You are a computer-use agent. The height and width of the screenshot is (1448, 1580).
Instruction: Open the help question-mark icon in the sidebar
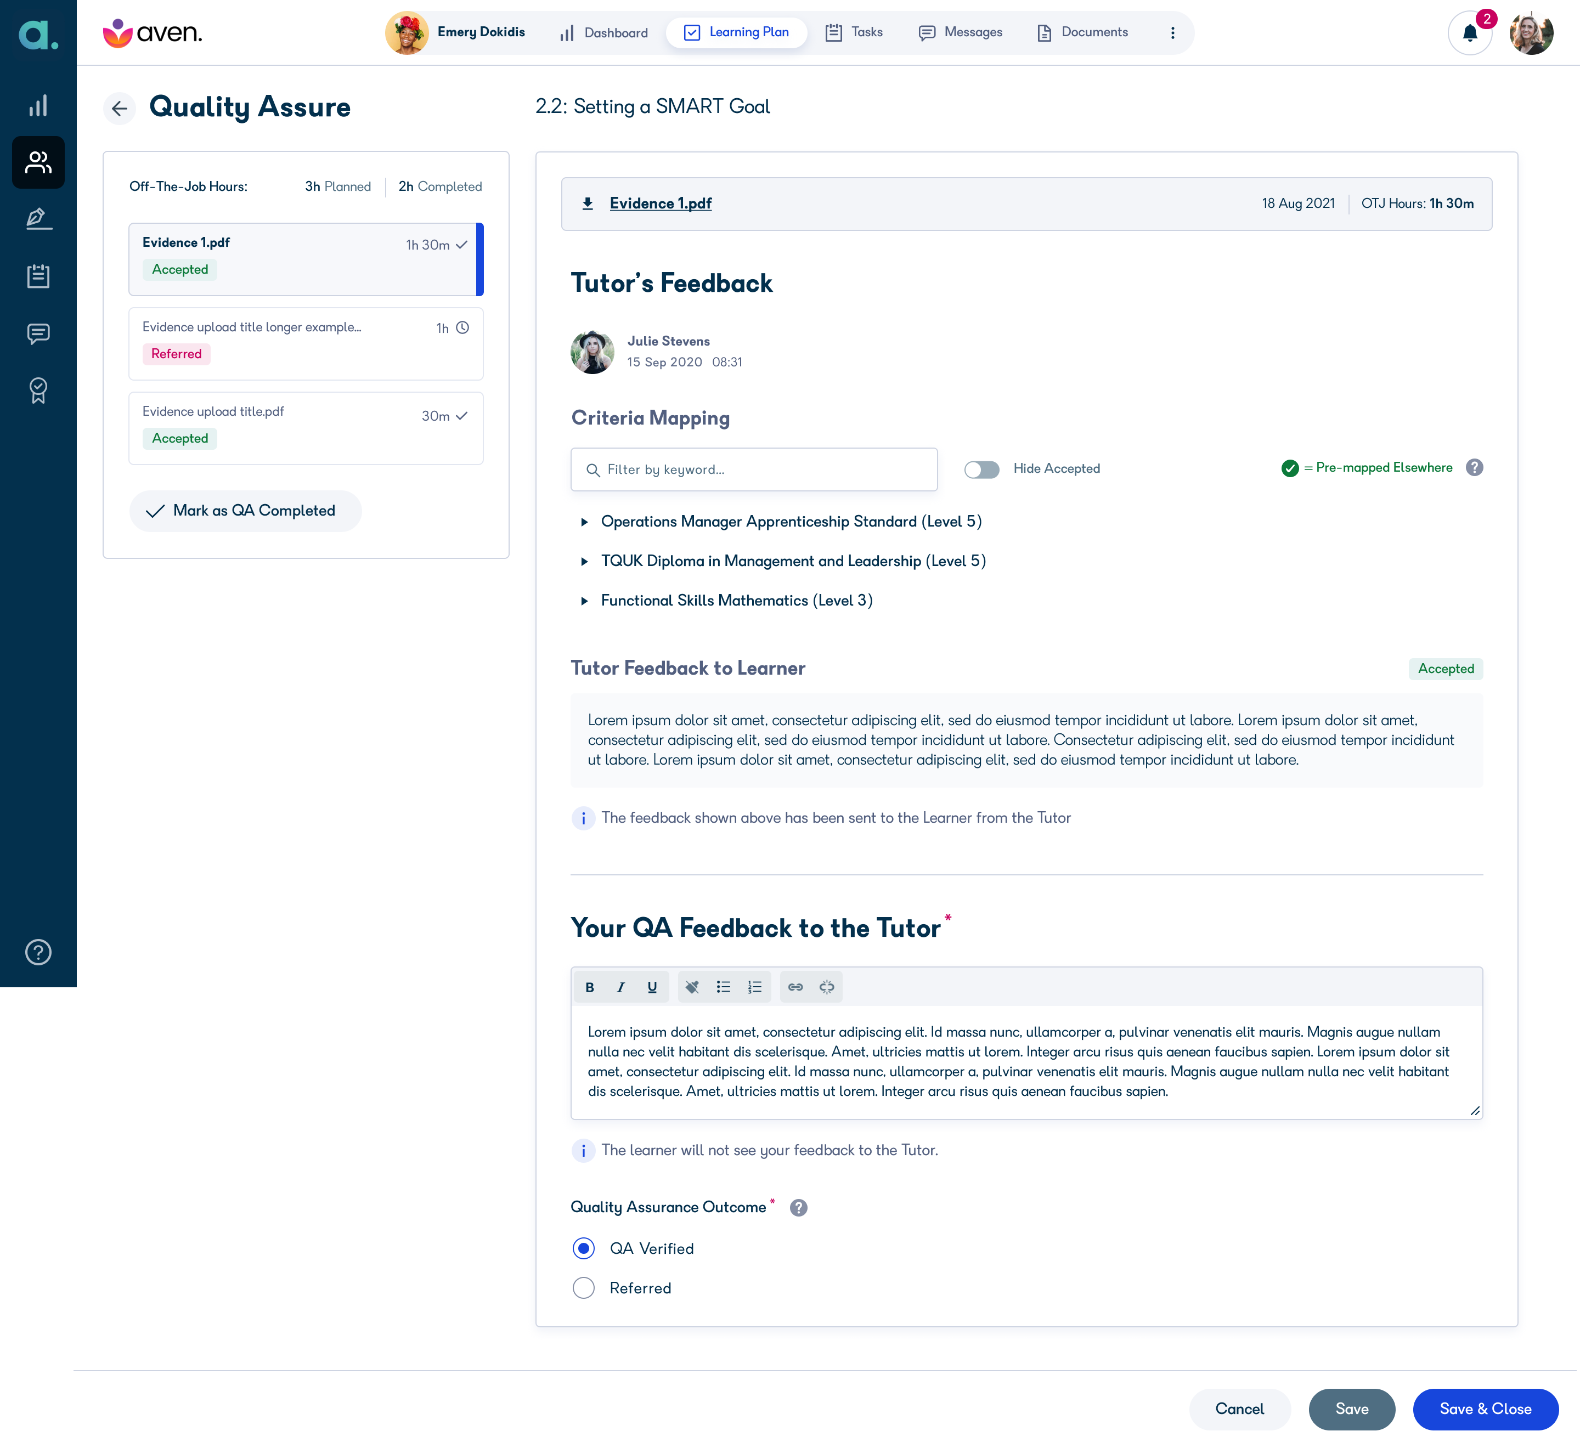click(38, 952)
